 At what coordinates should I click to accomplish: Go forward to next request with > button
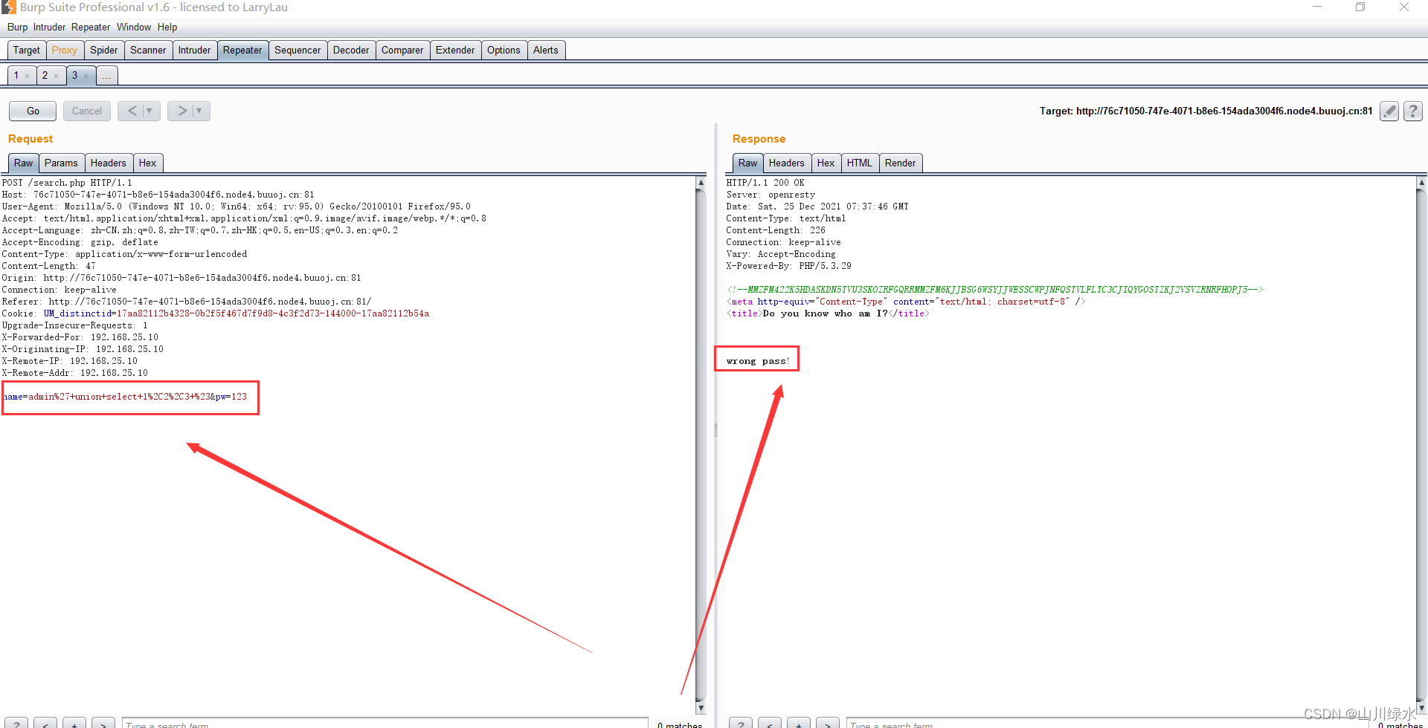(181, 111)
